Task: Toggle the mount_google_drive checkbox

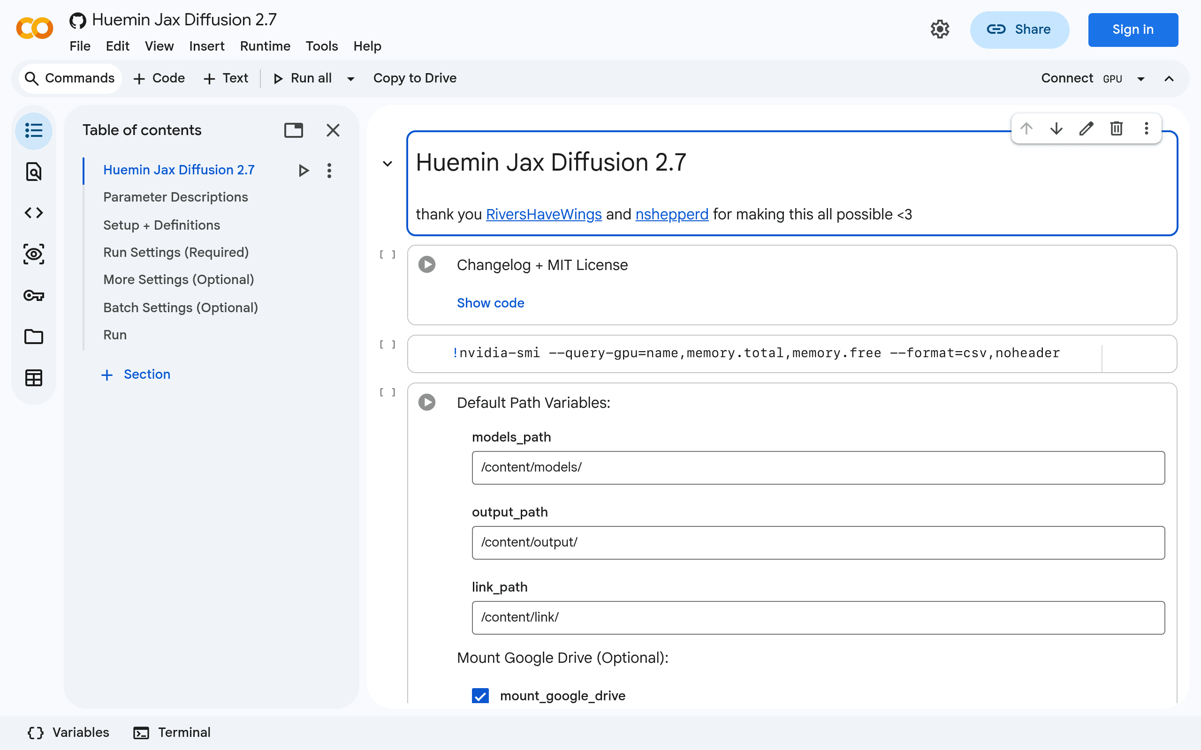Action: click(x=480, y=696)
